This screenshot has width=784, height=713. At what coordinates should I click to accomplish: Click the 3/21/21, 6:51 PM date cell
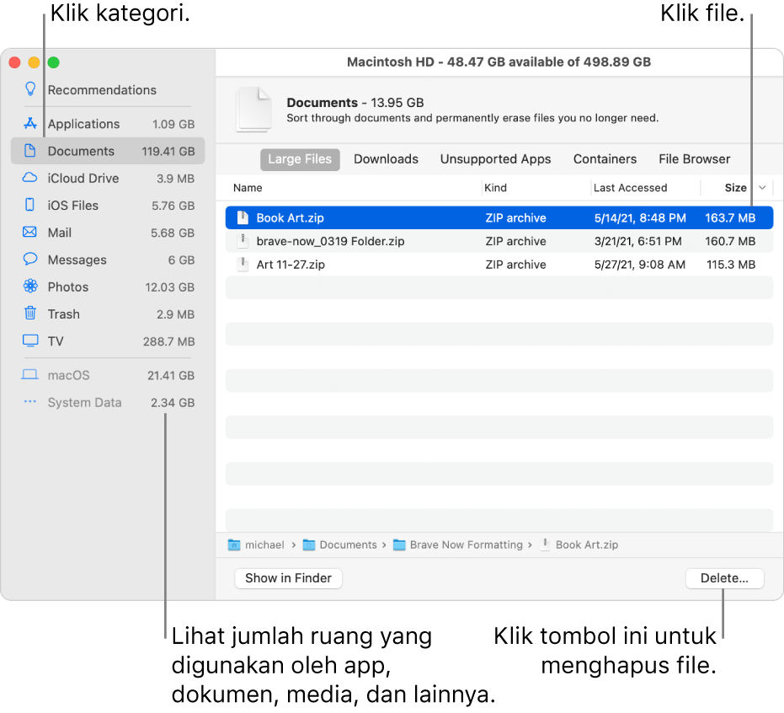(x=637, y=241)
